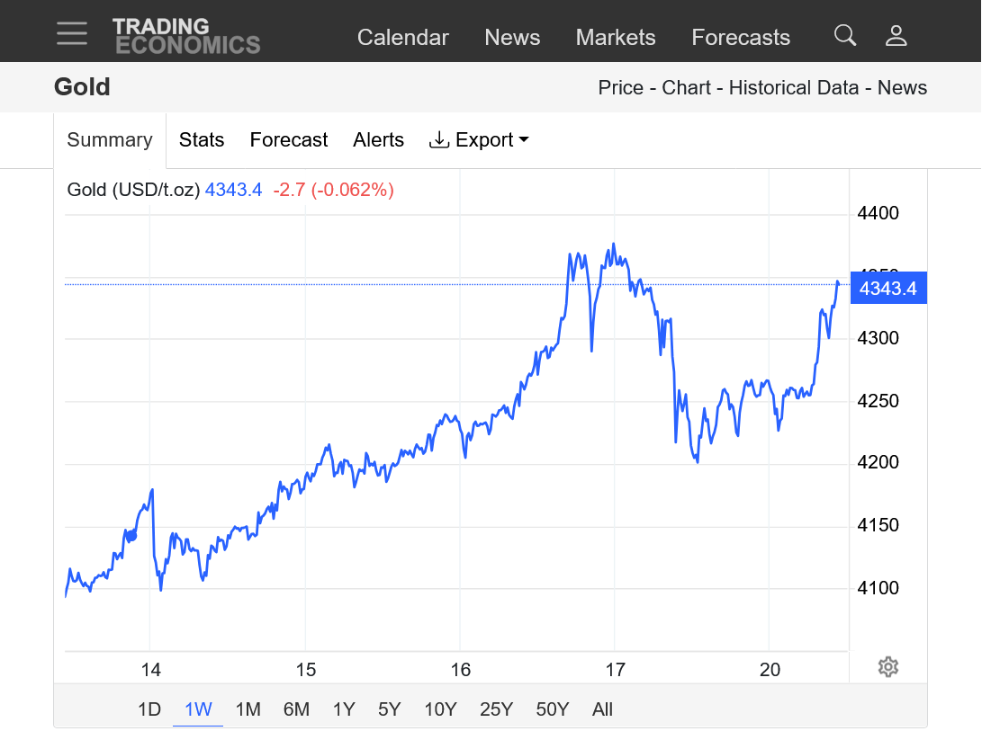
Task: Switch to the Stats tab
Action: (202, 140)
